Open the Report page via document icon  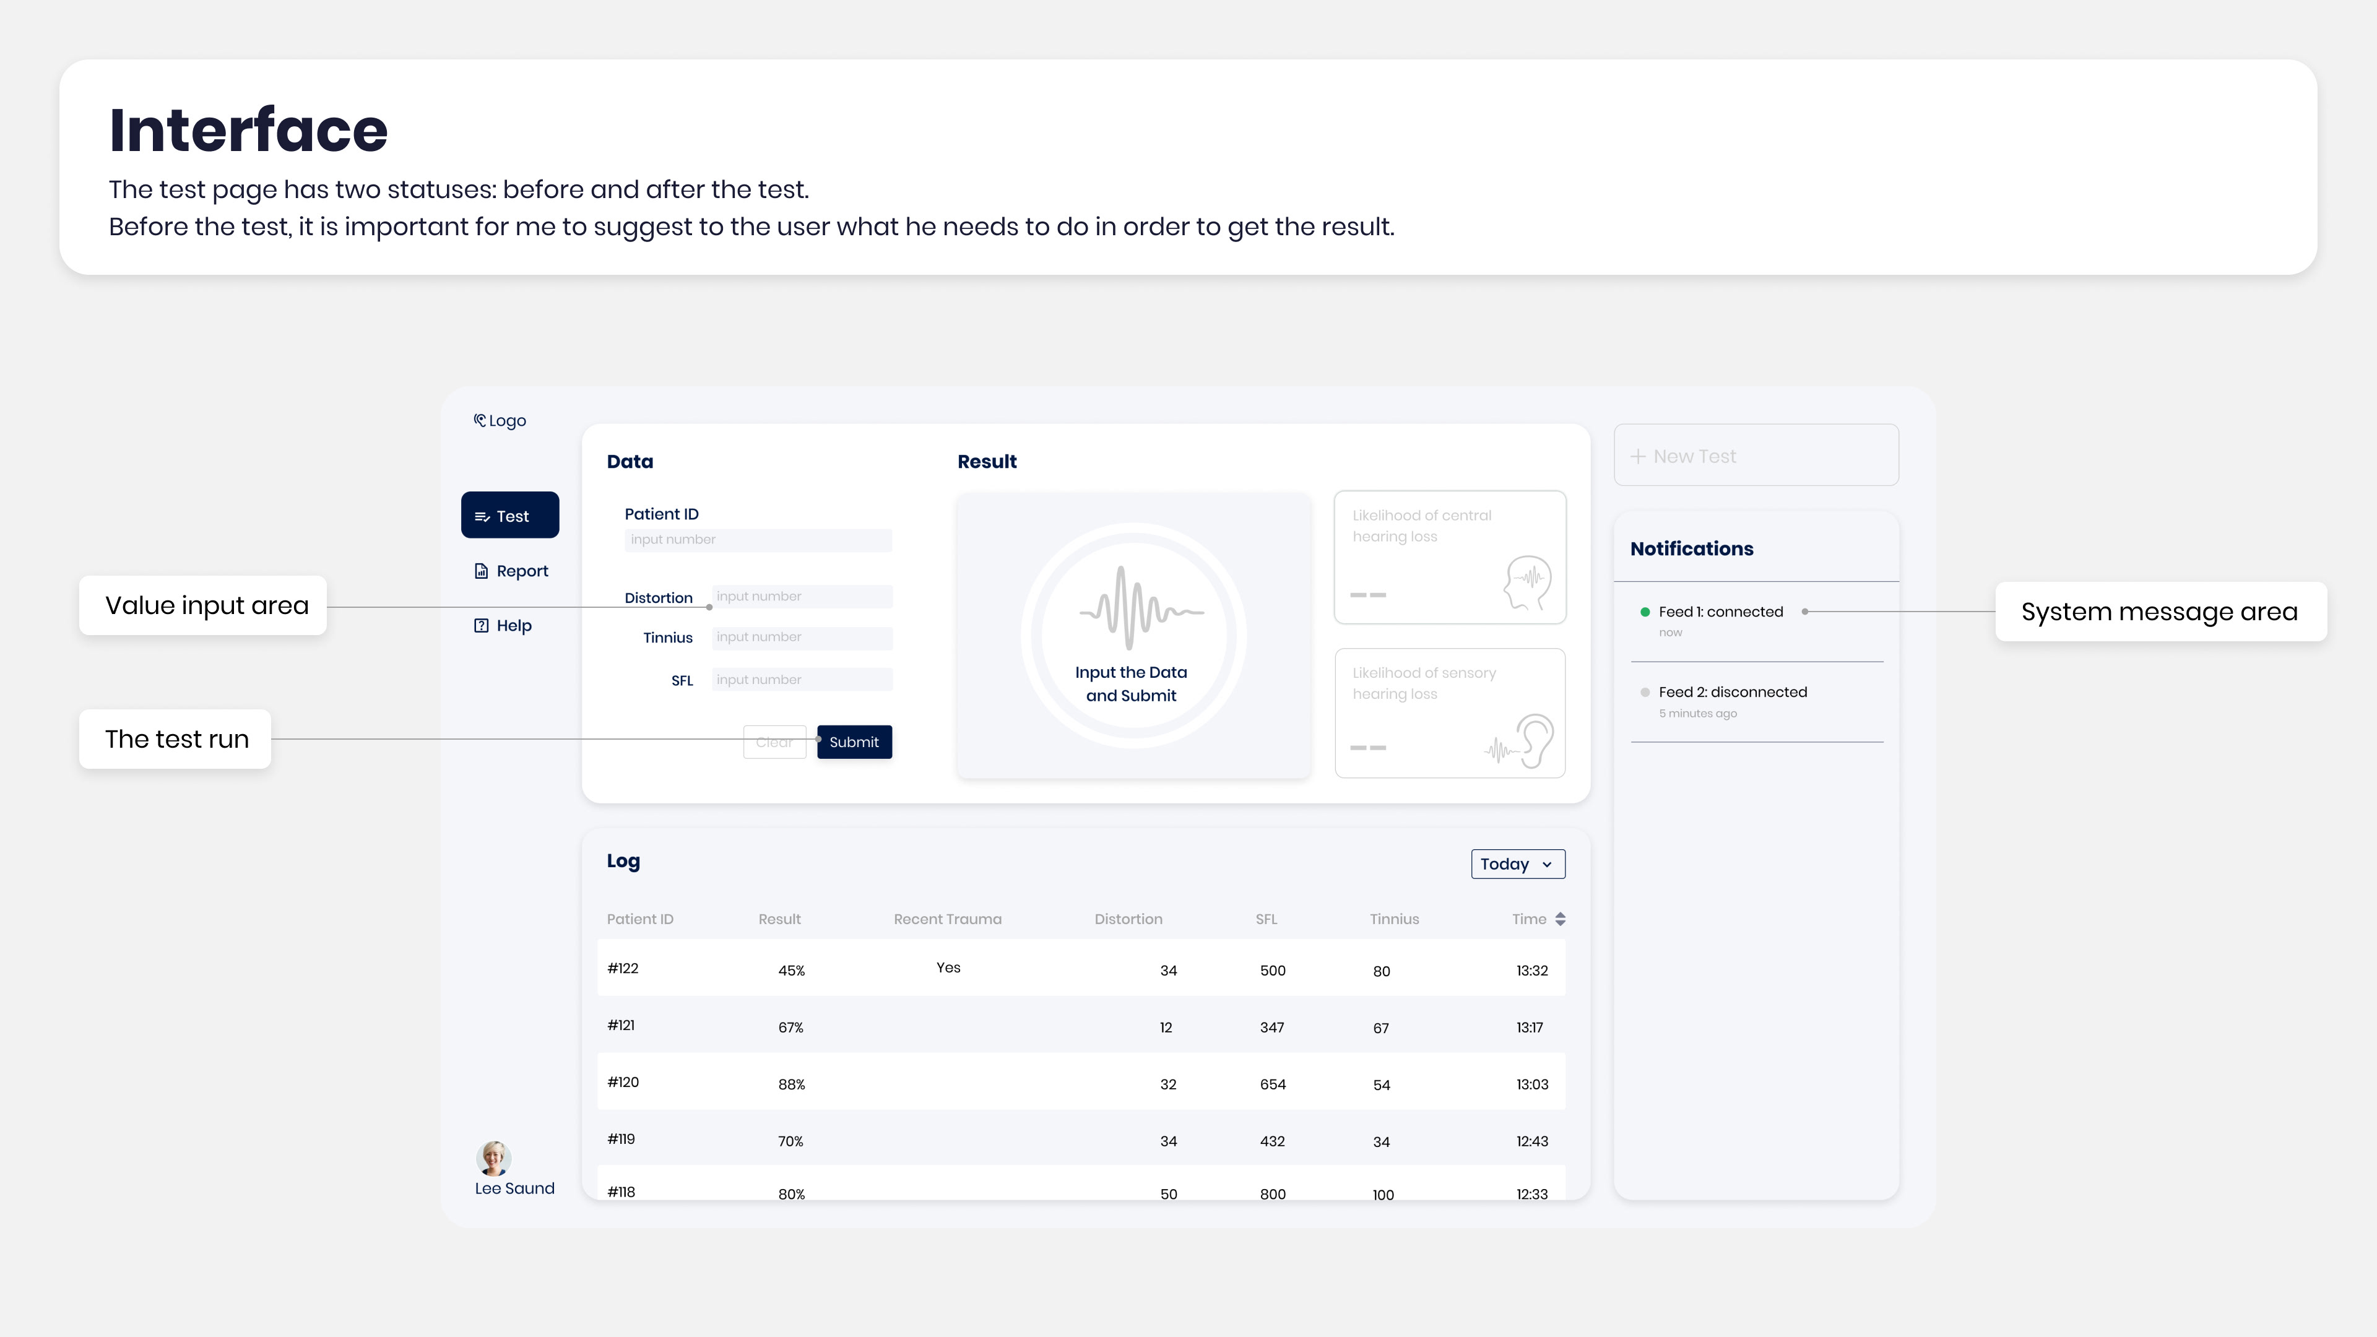point(481,571)
